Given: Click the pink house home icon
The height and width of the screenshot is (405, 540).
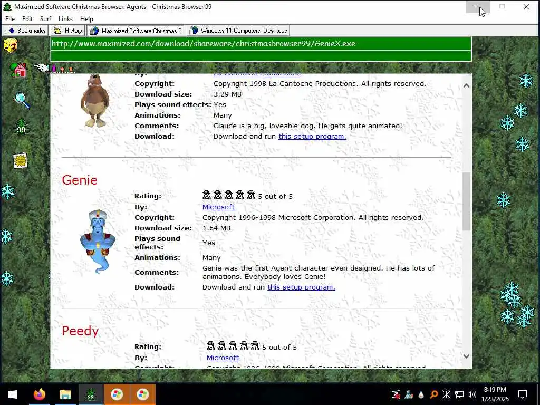Looking at the screenshot, I should pyautogui.click(x=19, y=70).
